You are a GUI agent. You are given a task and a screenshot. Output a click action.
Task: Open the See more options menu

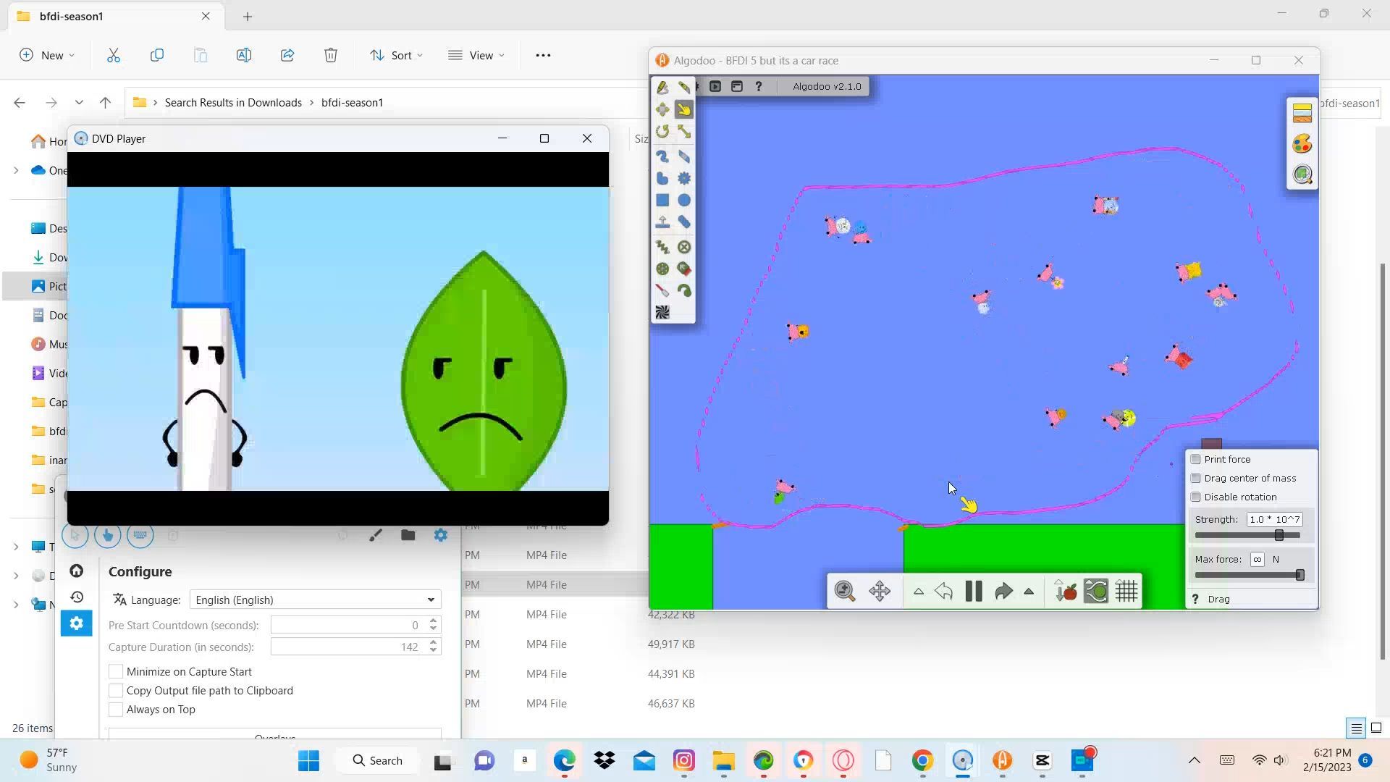(x=543, y=55)
